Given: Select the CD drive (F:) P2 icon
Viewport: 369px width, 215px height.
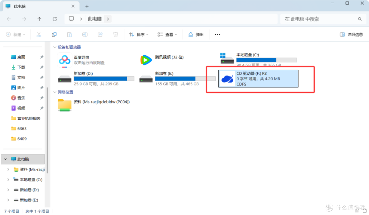Looking at the screenshot, I should coord(227,79).
